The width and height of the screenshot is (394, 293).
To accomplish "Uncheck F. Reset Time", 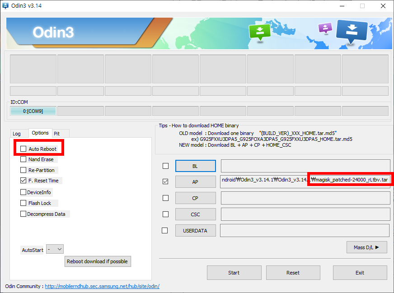I will 23,181.
